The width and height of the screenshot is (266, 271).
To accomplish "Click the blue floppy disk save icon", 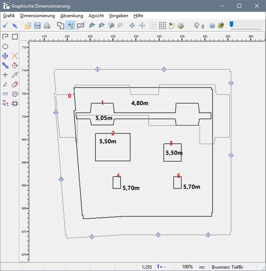I will (37, 26).
